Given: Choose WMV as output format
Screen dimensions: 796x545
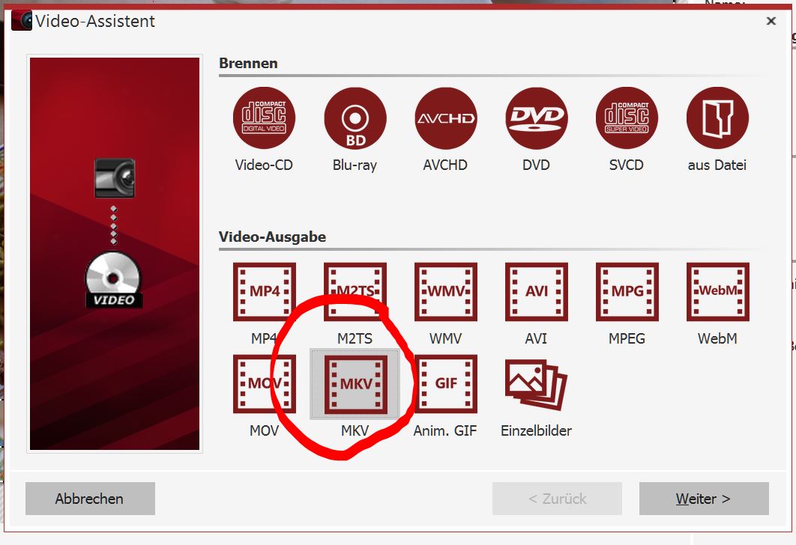Looking at the screenshot, I should click(x=445, y=292).
